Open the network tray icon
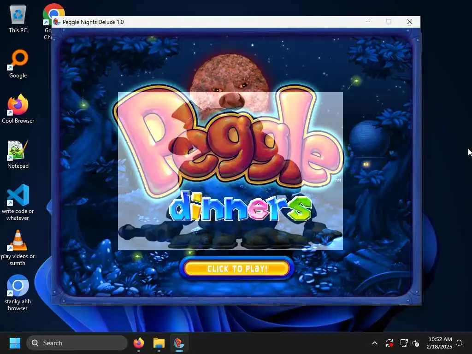472x354 pixels. point(404,343)
